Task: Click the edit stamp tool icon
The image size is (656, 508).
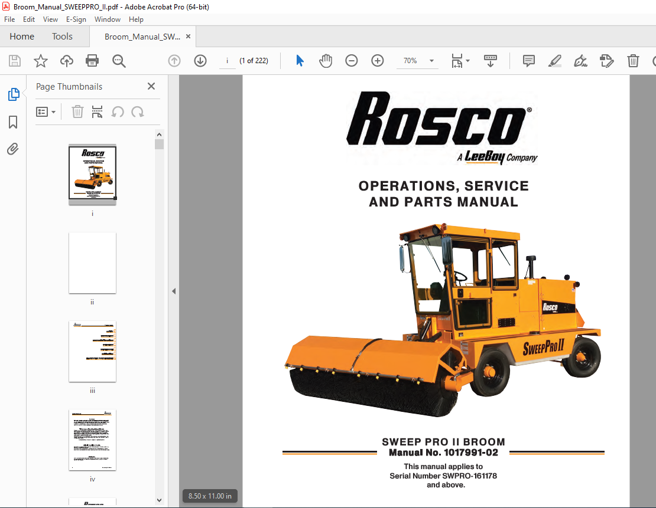Action: [606, 61]
